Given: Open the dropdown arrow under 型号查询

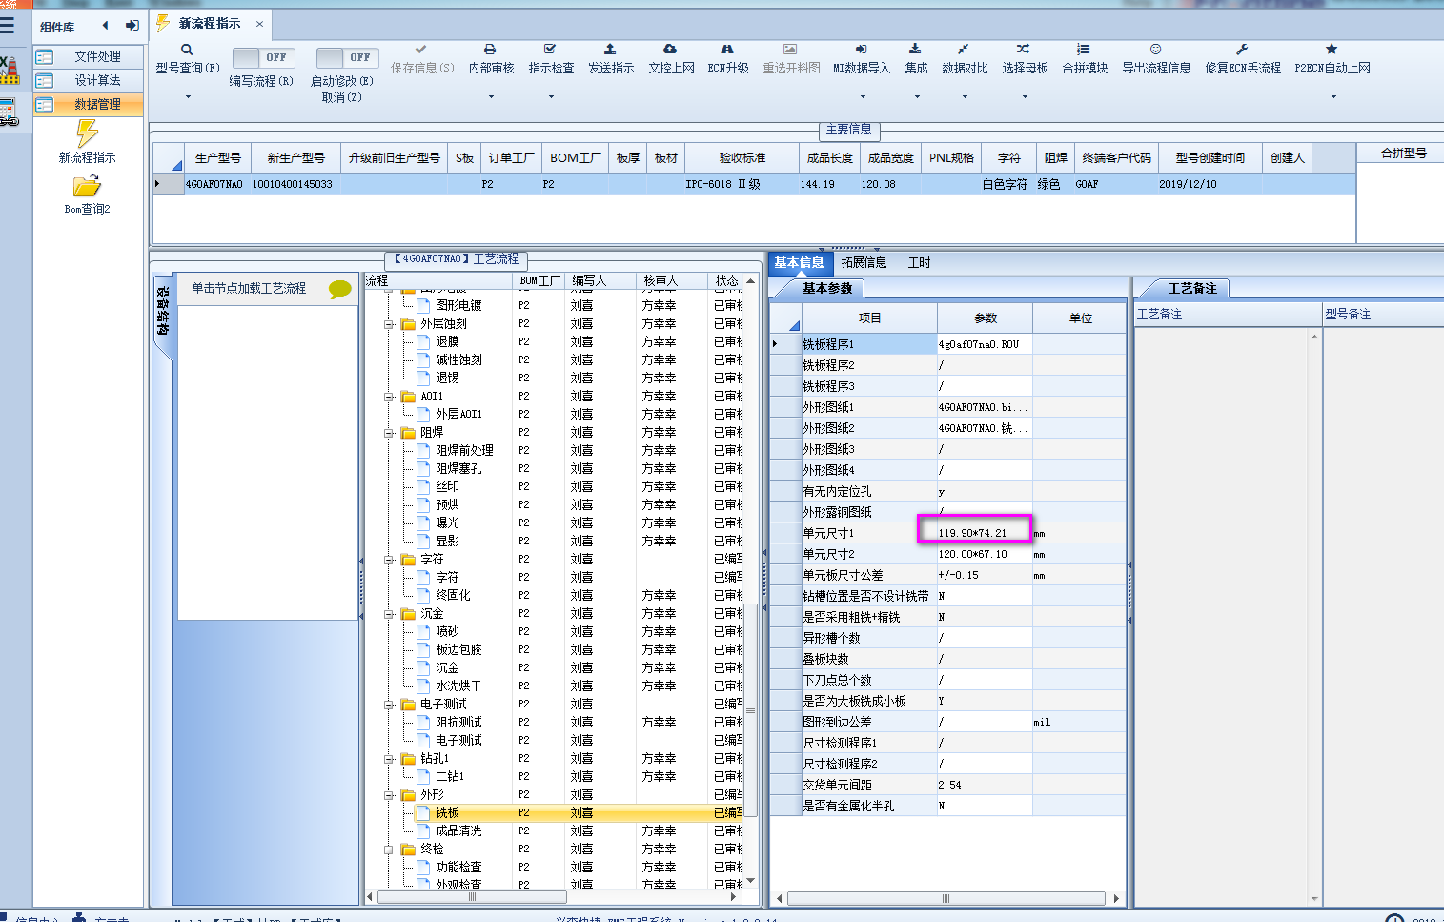Looking at the screenshot, I should (188, 96).
